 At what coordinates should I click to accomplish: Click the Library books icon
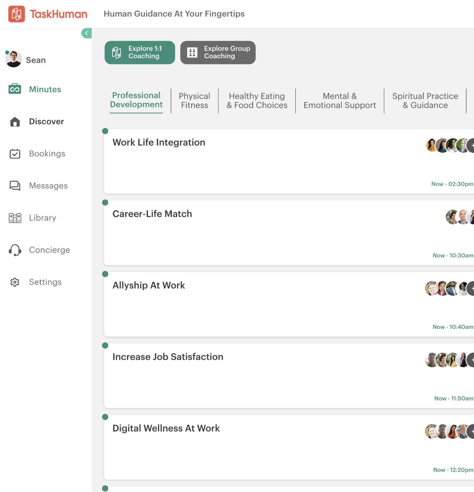pyautogui.click(x=15, y=218)
